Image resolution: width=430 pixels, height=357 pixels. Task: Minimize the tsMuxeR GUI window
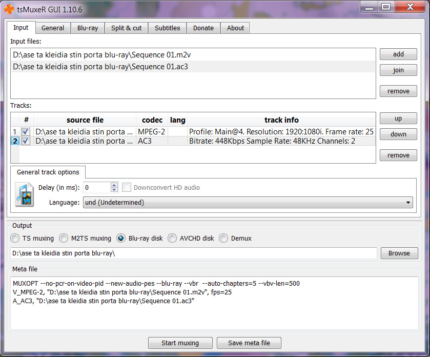(369, 7)
